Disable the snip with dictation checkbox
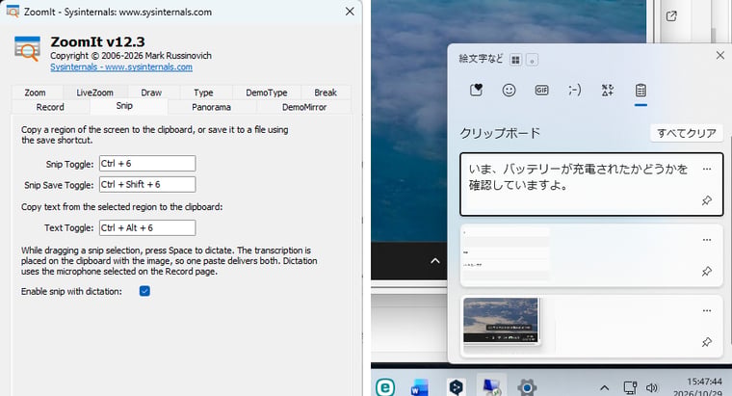Screen dimensions: 732x396 144,291
